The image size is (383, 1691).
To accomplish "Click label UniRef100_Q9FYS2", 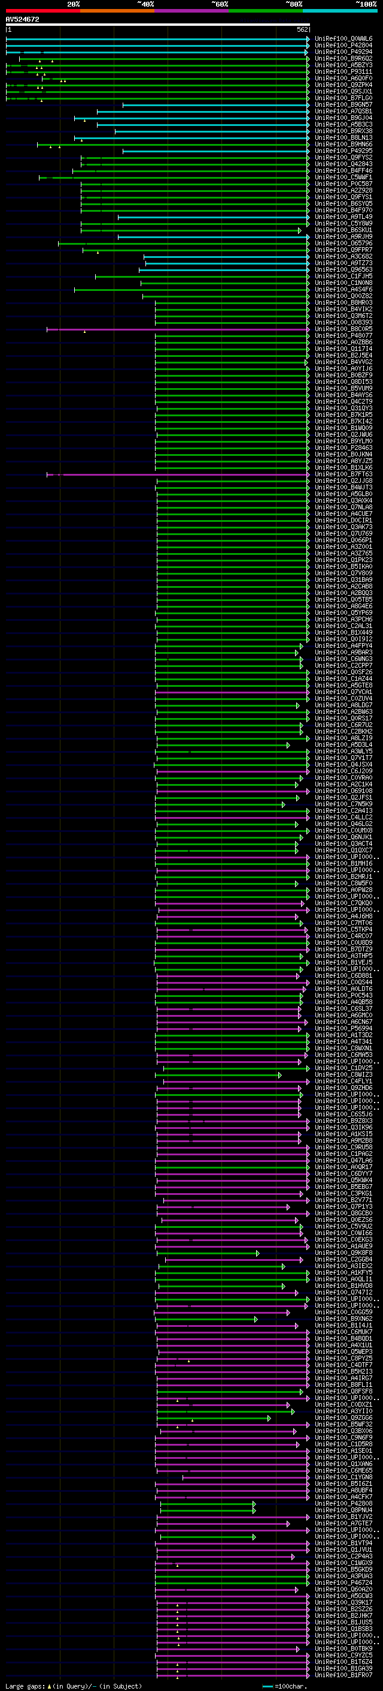I will pyautogui.click(x=343, y=158).
